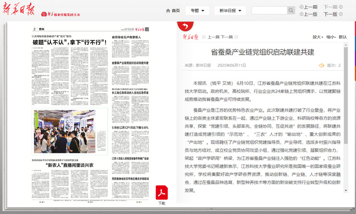Increase font size with 放大+

(317, 37)
